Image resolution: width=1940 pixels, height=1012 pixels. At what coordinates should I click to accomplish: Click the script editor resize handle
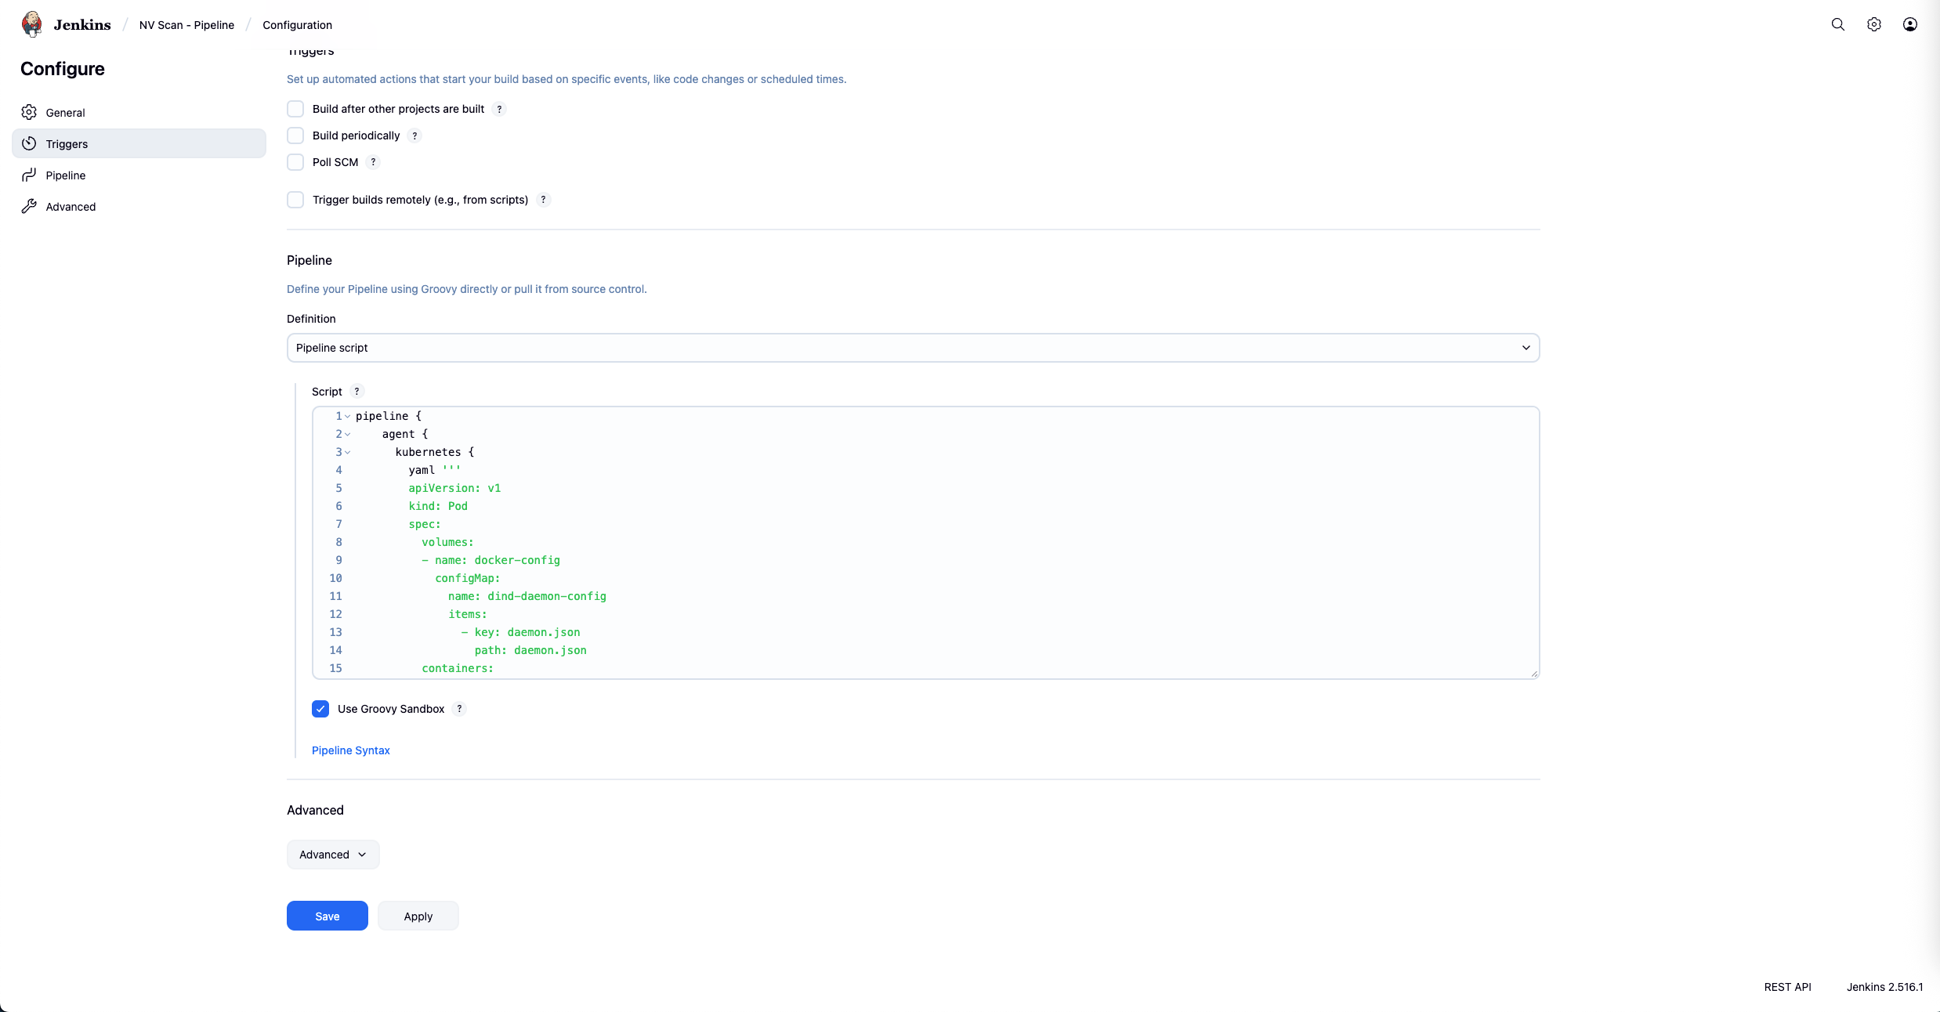(x=1534, y=674)
